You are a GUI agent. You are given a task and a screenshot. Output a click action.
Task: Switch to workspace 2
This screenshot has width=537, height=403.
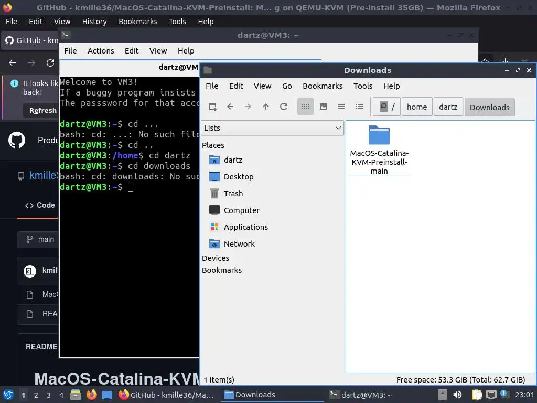coord(36,395)
